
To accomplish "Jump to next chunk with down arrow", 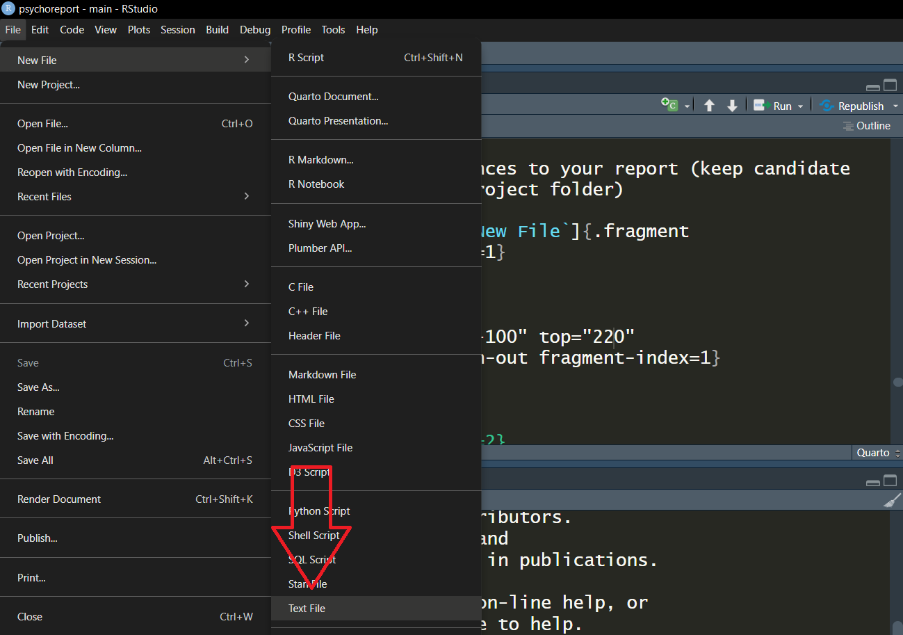I will click(x=732, y=106).
